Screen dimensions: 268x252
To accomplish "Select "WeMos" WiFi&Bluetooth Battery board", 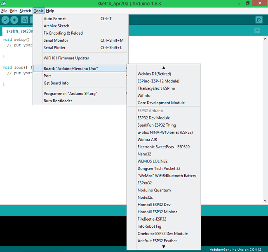I will [164, 176].
